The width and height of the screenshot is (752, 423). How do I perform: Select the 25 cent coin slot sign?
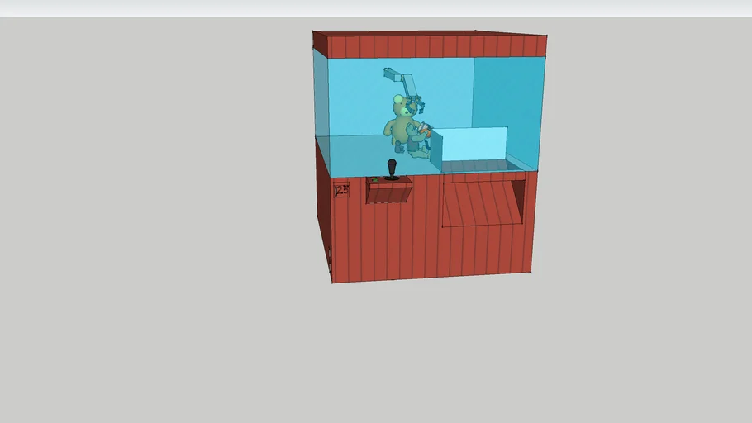(x=341, y=190)
